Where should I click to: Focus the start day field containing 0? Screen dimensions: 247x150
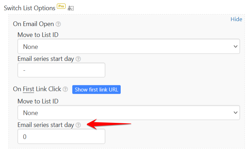tap(61, 136)
